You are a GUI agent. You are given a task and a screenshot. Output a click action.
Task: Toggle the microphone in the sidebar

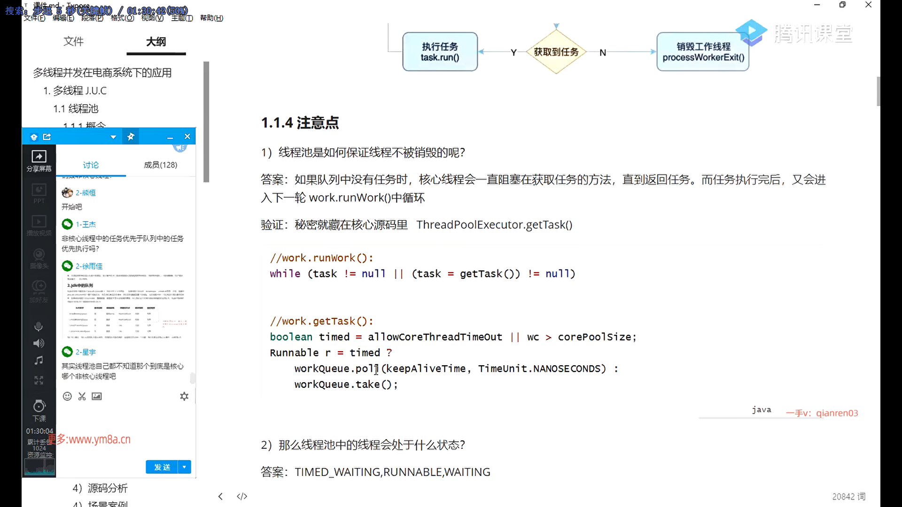tap(39, 326)
